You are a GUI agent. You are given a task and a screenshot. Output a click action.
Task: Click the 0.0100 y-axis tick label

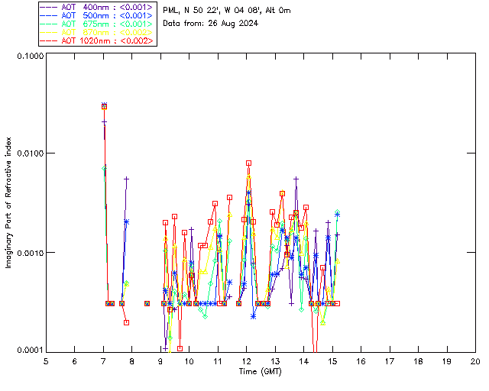point(31,153)
